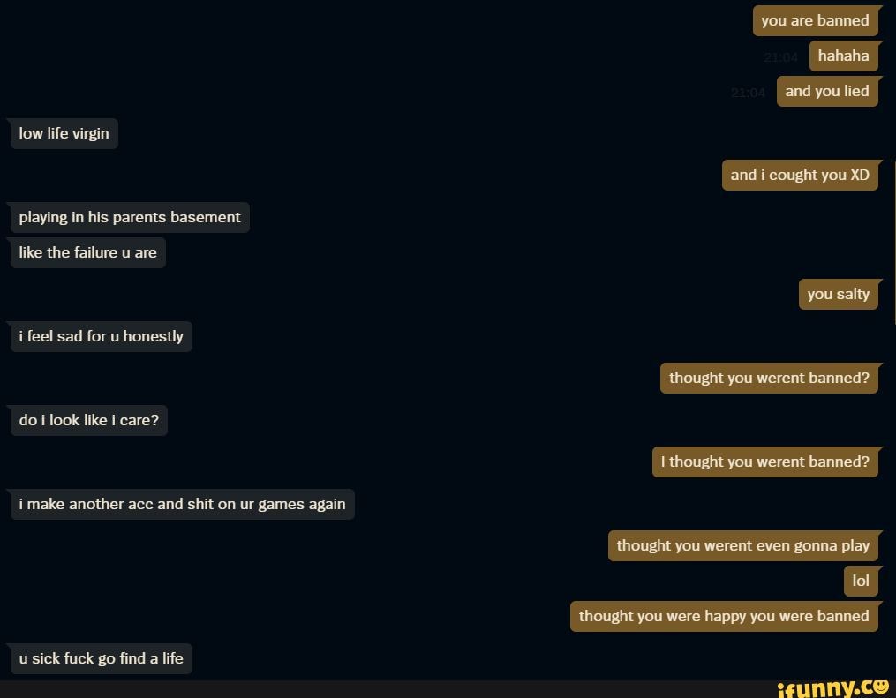Click the 'I thought you werent banned?' bubble
The image size is (896, 698).
tap(765, 462)
